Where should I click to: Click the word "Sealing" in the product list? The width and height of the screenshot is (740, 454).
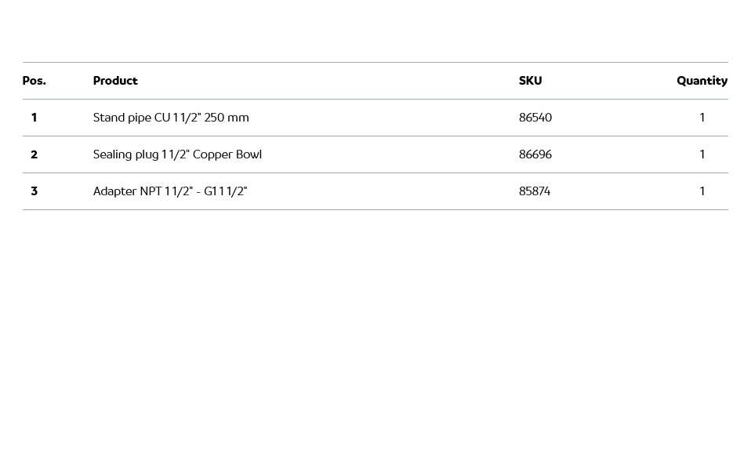tap(112, 154)
